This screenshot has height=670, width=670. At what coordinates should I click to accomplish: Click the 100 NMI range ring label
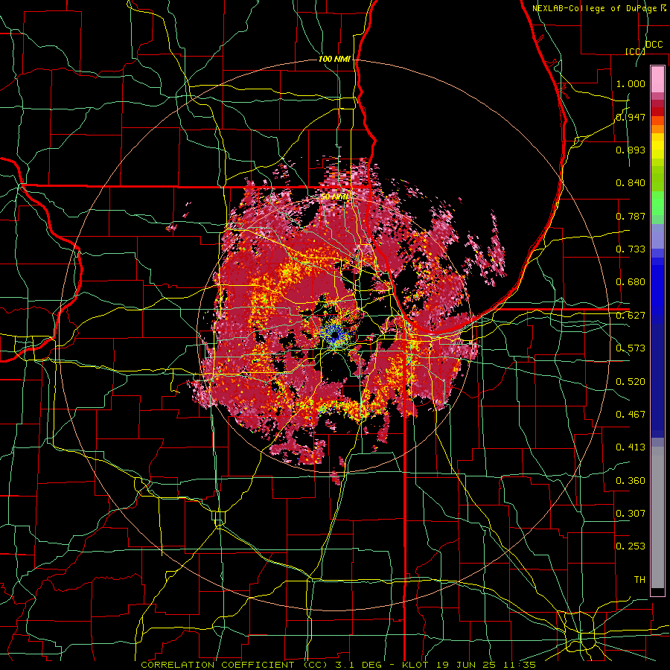tap(334, 59)
